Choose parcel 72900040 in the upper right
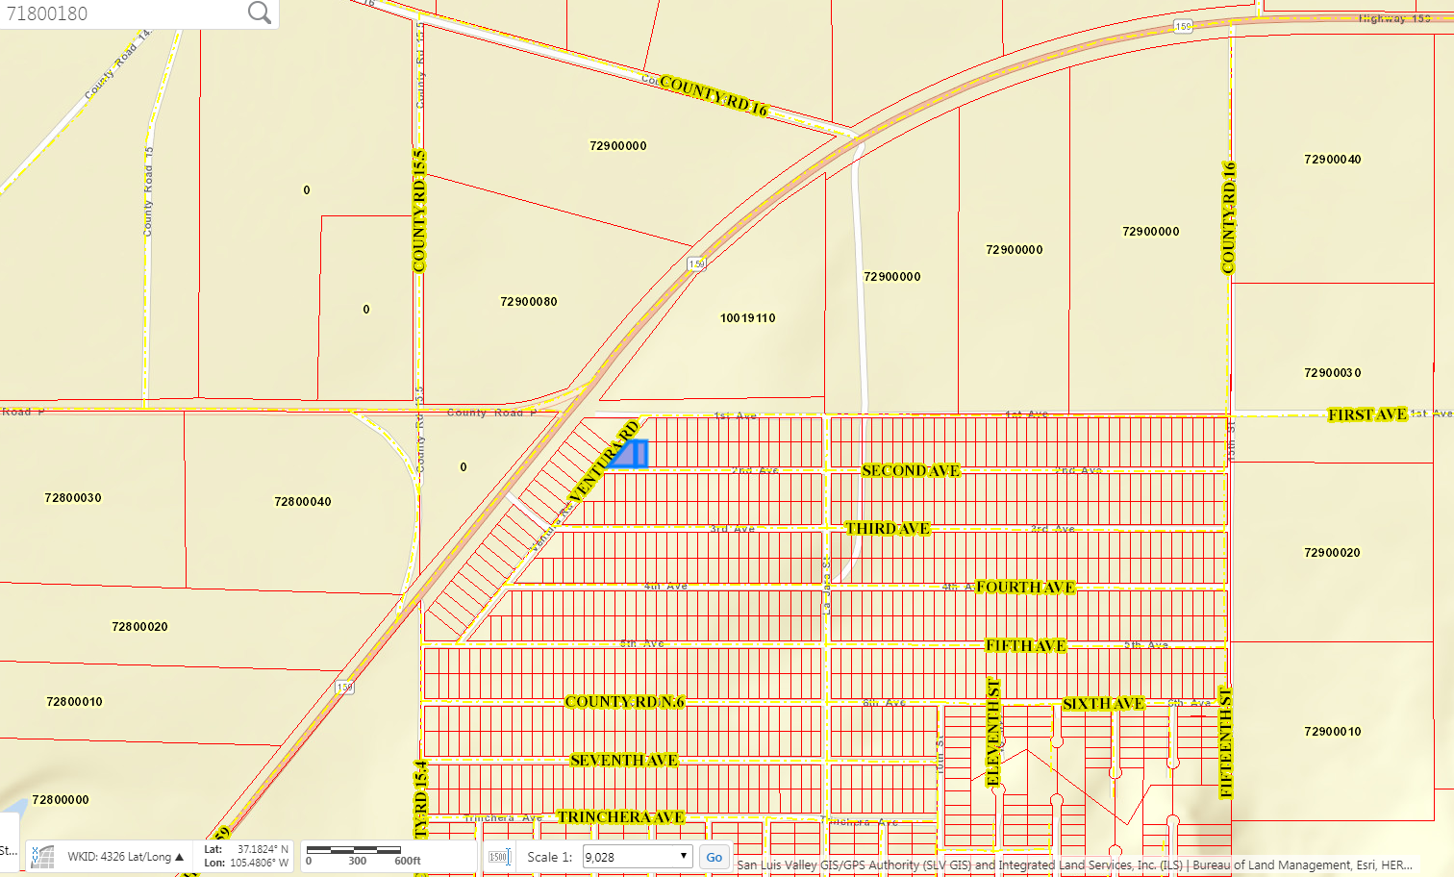Image resolution: width=1454 pixels, height=877 pixels. pyautogui.click(x=1332, y=160)
